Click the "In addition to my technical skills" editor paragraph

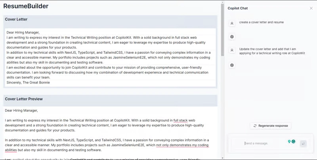(111, 57)
